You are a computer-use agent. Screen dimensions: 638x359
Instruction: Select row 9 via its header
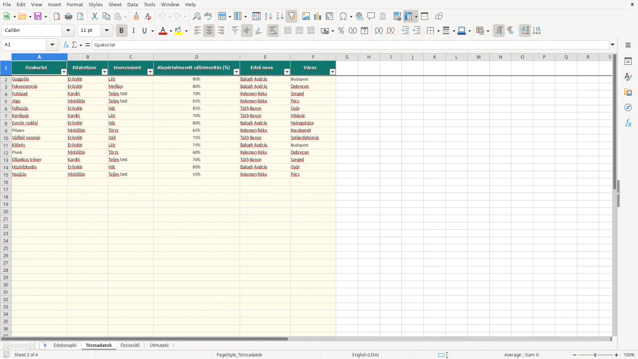point(5,130)
